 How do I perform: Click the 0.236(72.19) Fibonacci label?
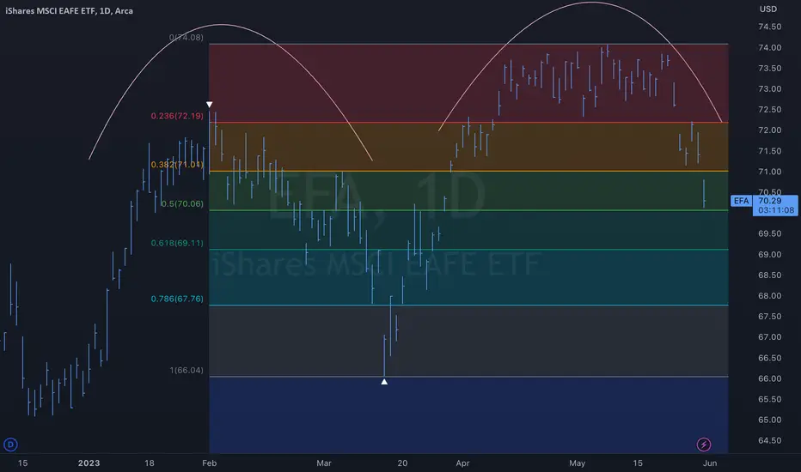point(177,116)
